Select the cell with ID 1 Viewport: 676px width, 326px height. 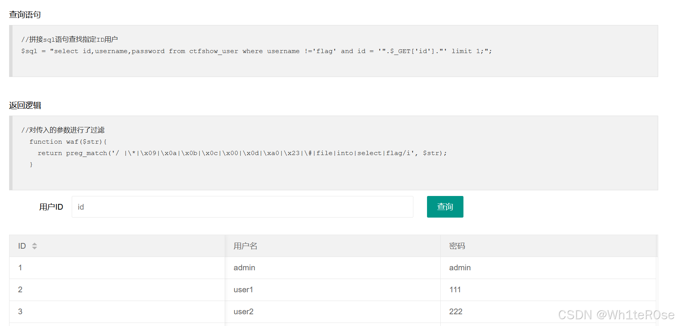[117, 268]
